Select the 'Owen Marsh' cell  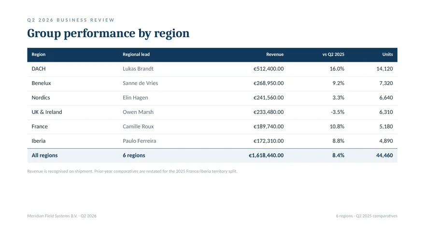pos(138,112)
